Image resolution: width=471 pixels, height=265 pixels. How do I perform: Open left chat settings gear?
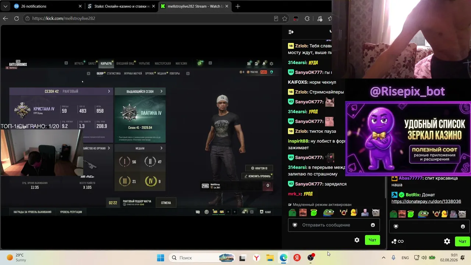(x=357, y=240)
